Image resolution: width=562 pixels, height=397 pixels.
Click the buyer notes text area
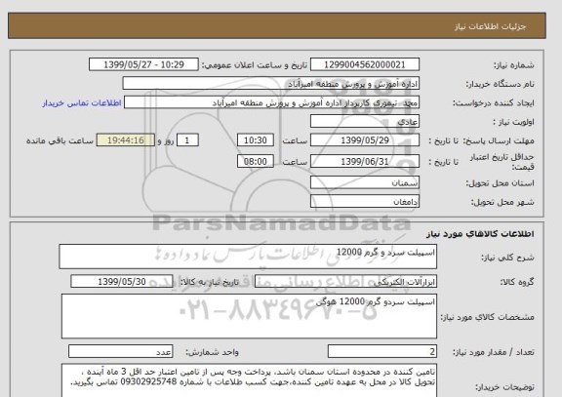pyautogui.click(x=249, y=380)
